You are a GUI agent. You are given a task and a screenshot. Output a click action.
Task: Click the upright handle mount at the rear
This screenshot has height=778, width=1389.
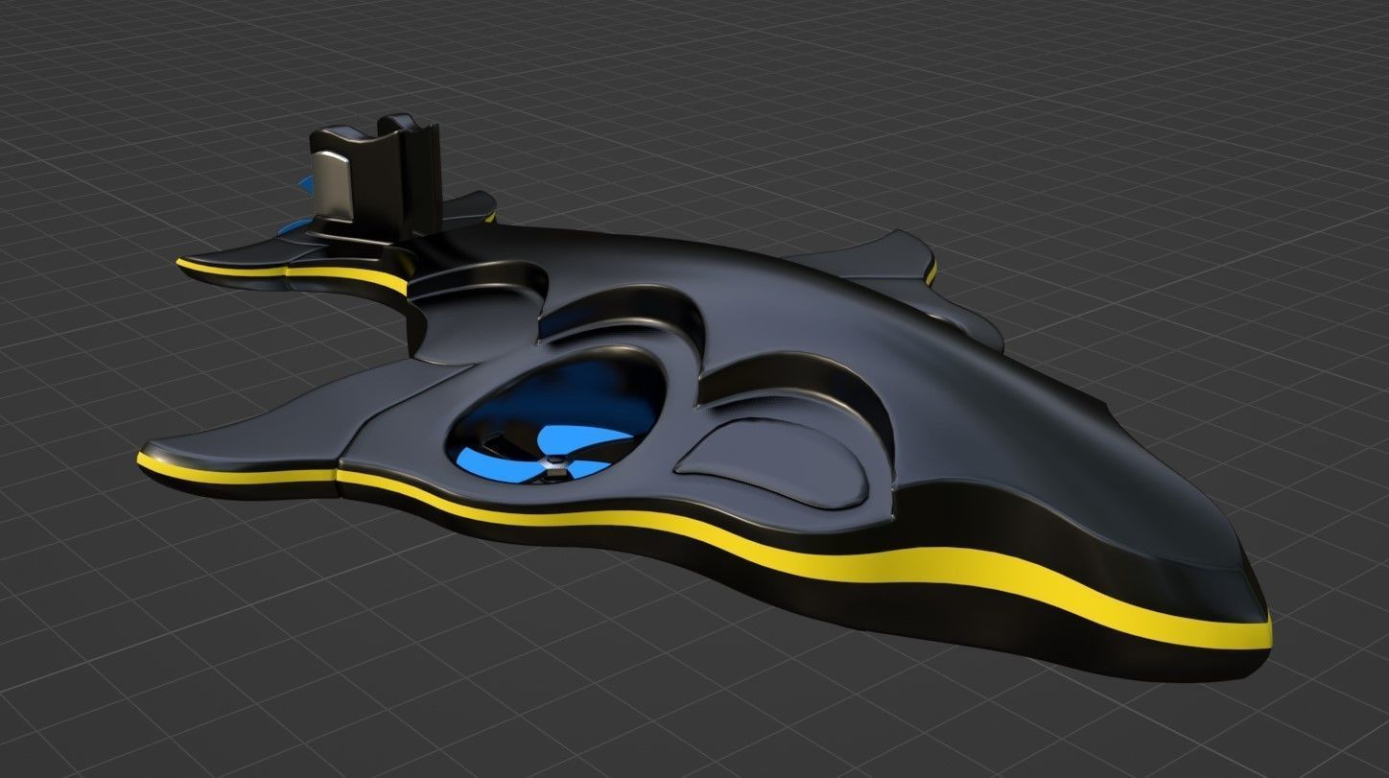(376, 177)
